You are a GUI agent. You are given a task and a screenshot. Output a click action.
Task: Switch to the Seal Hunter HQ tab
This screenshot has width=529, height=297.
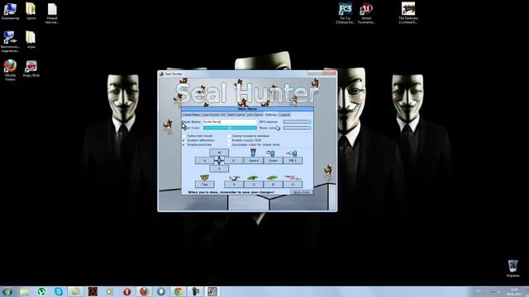tap(213, 115)
